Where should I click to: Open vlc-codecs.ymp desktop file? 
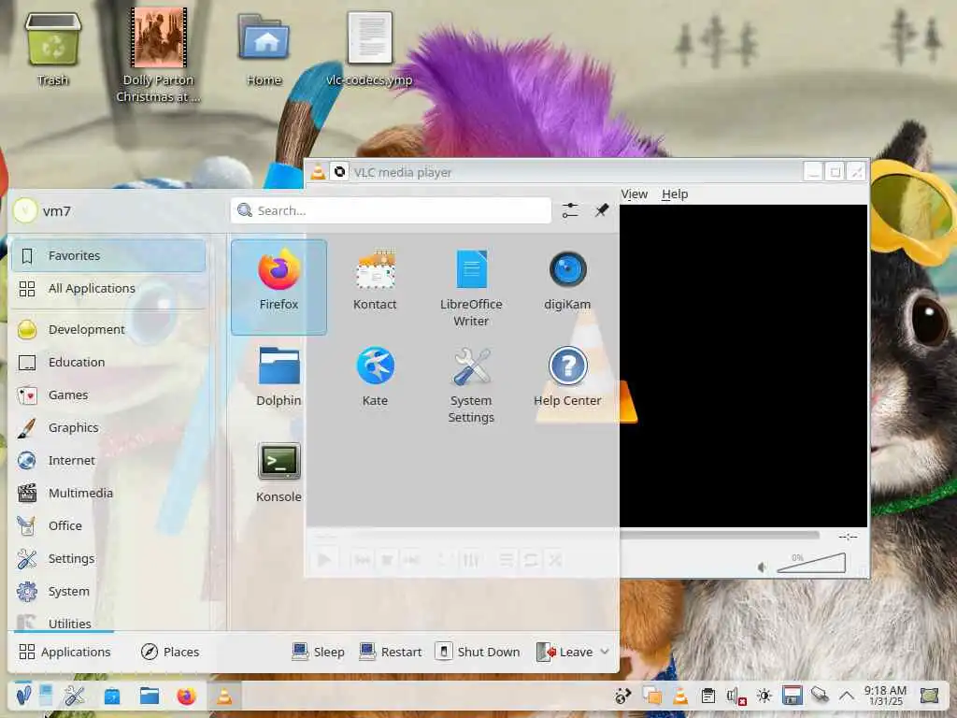pyautogui.click(x=369, y=50)
